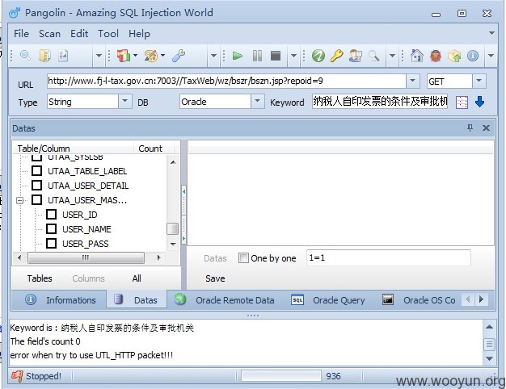Switch to the Oracle Remote Data tab

point(225,300)
